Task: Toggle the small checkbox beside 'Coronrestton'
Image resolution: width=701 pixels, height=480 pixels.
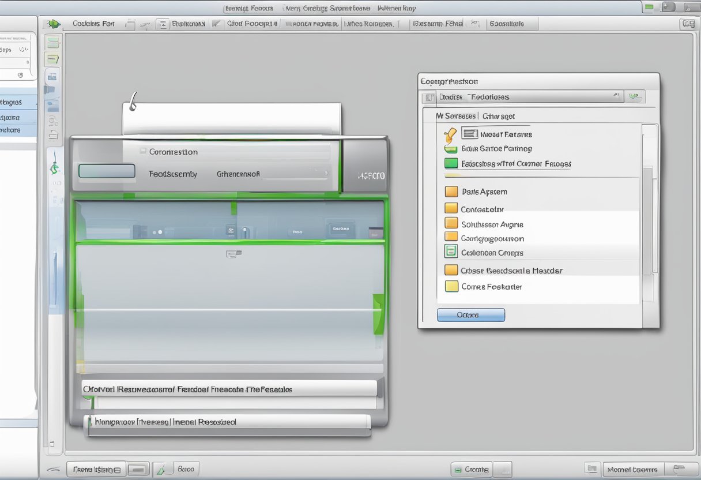Action: pyautogui.click(x=143, y=151)
